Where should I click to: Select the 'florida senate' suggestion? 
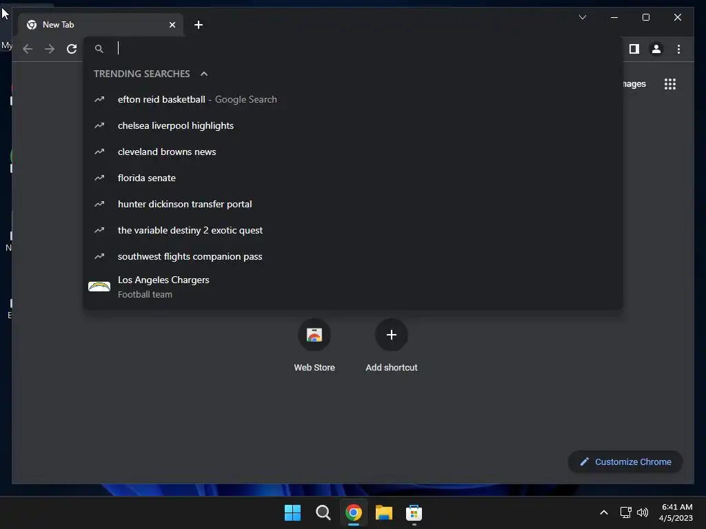point(353,178)
